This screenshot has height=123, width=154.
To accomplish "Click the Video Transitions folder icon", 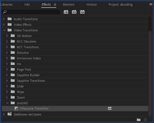I will pyautogui.click(x=10, y=30).
